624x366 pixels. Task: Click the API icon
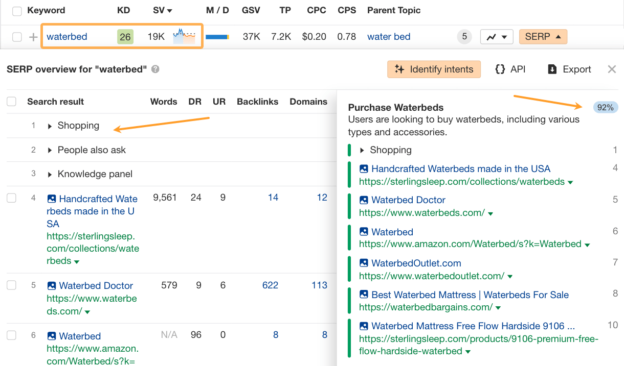(x=500, y=69)
